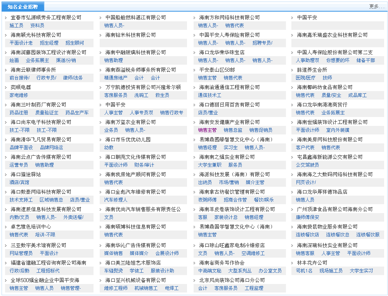Click the 家装设计总 job link
388x296 pixels.
[x=226, y=217]
